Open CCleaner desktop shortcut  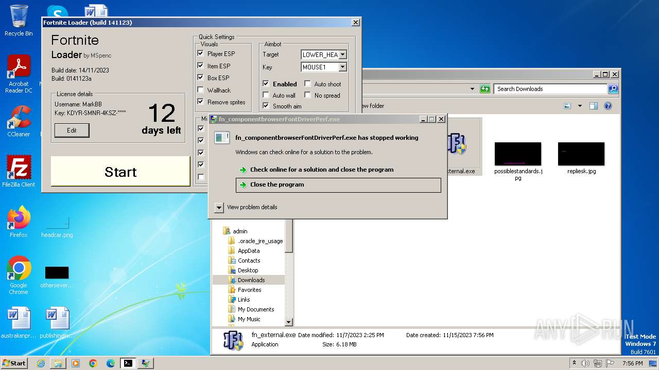(x=19, y=121)
